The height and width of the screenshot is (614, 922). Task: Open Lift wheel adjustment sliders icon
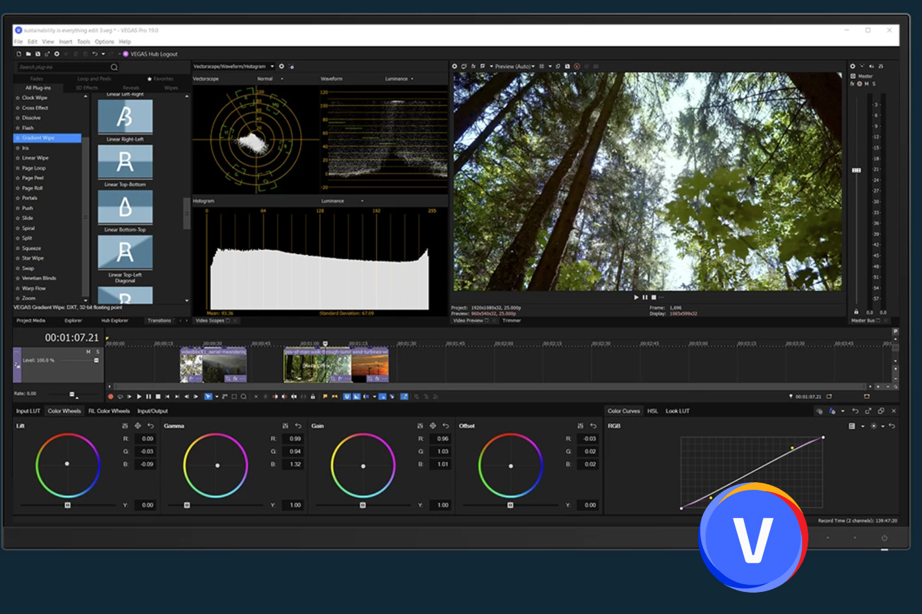[x=125, y=426]
